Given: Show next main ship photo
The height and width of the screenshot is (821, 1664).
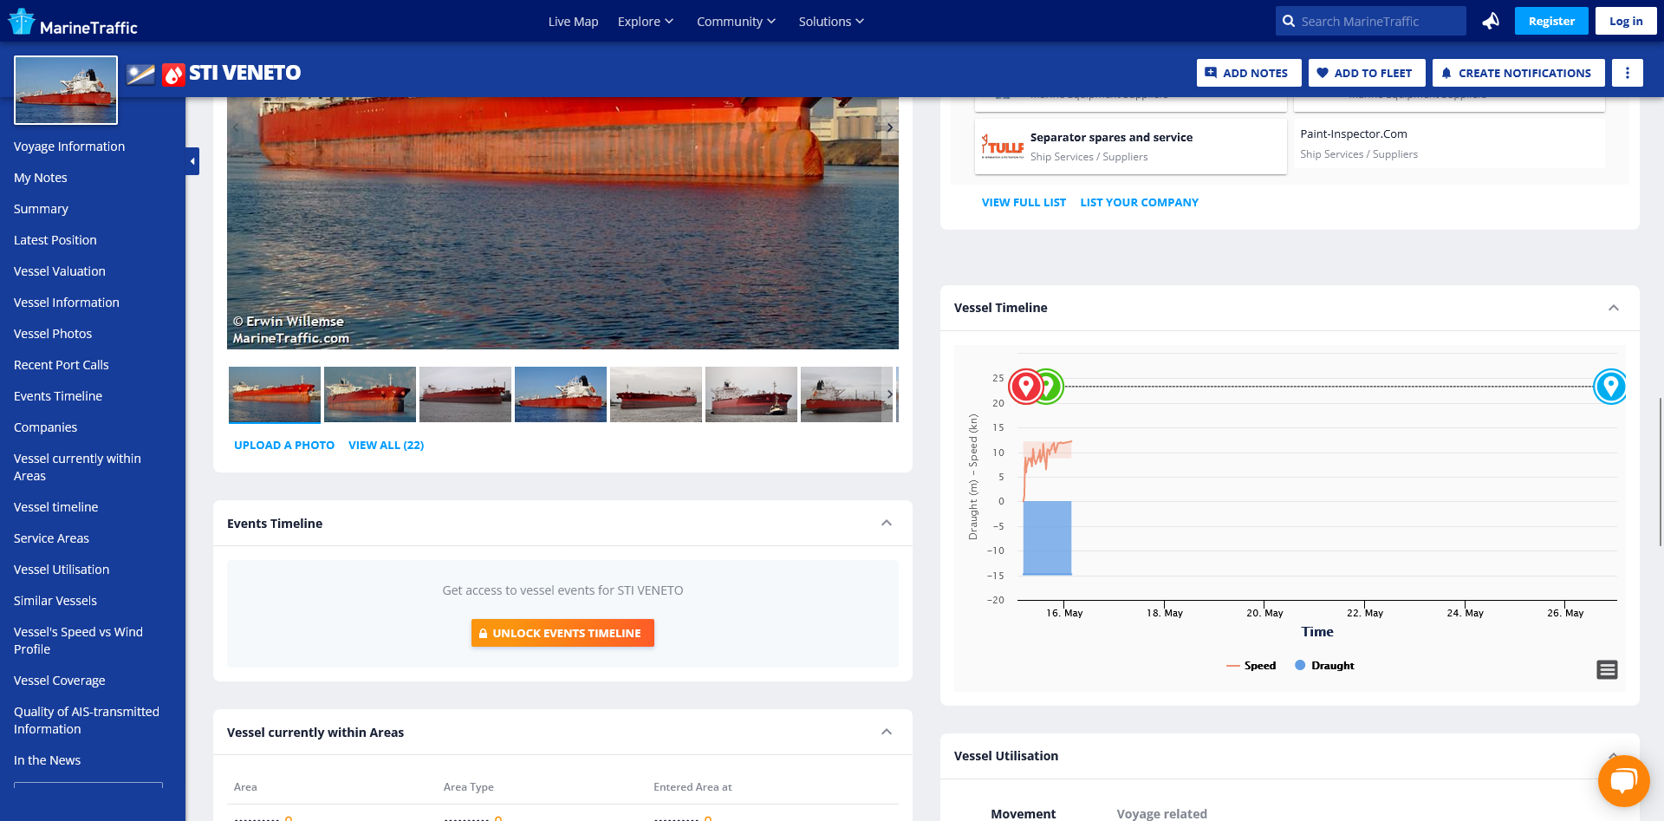Looking at the screenshot, I should pos(889,127).
